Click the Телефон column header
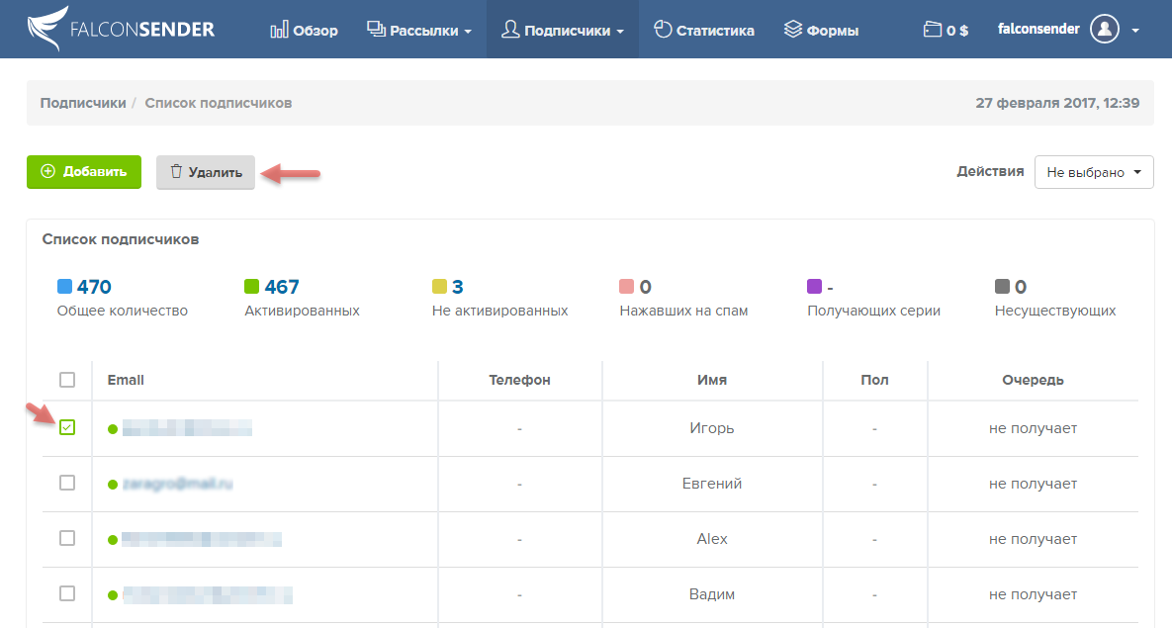 pyautogui.click(x=519, y=380)
